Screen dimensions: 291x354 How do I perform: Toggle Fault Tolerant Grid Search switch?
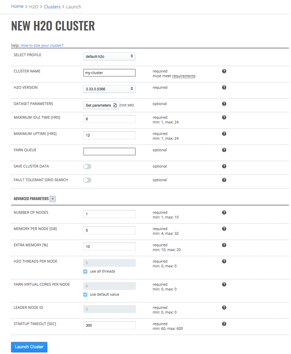click(87, 180)
